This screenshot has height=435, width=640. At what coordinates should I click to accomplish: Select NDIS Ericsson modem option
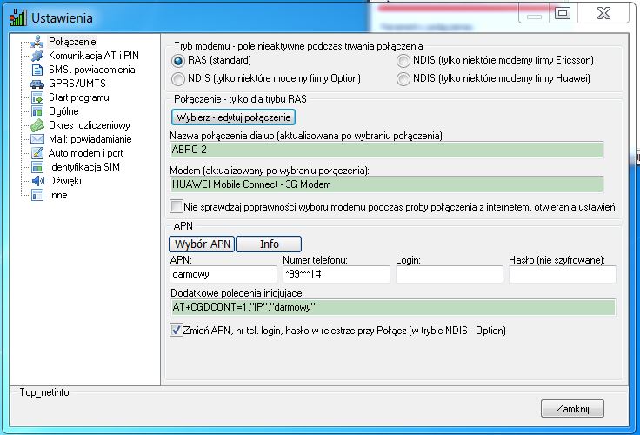pos(403,61)
